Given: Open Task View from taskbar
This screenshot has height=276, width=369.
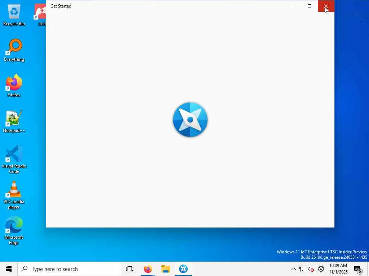Looking at the screenshot, I should coord(130,269).
